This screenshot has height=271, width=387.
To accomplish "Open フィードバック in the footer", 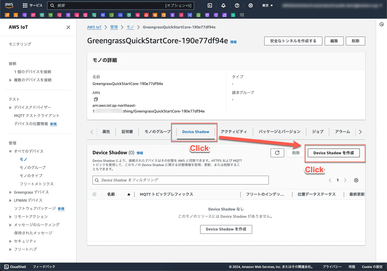I will (x=44, y=267).
